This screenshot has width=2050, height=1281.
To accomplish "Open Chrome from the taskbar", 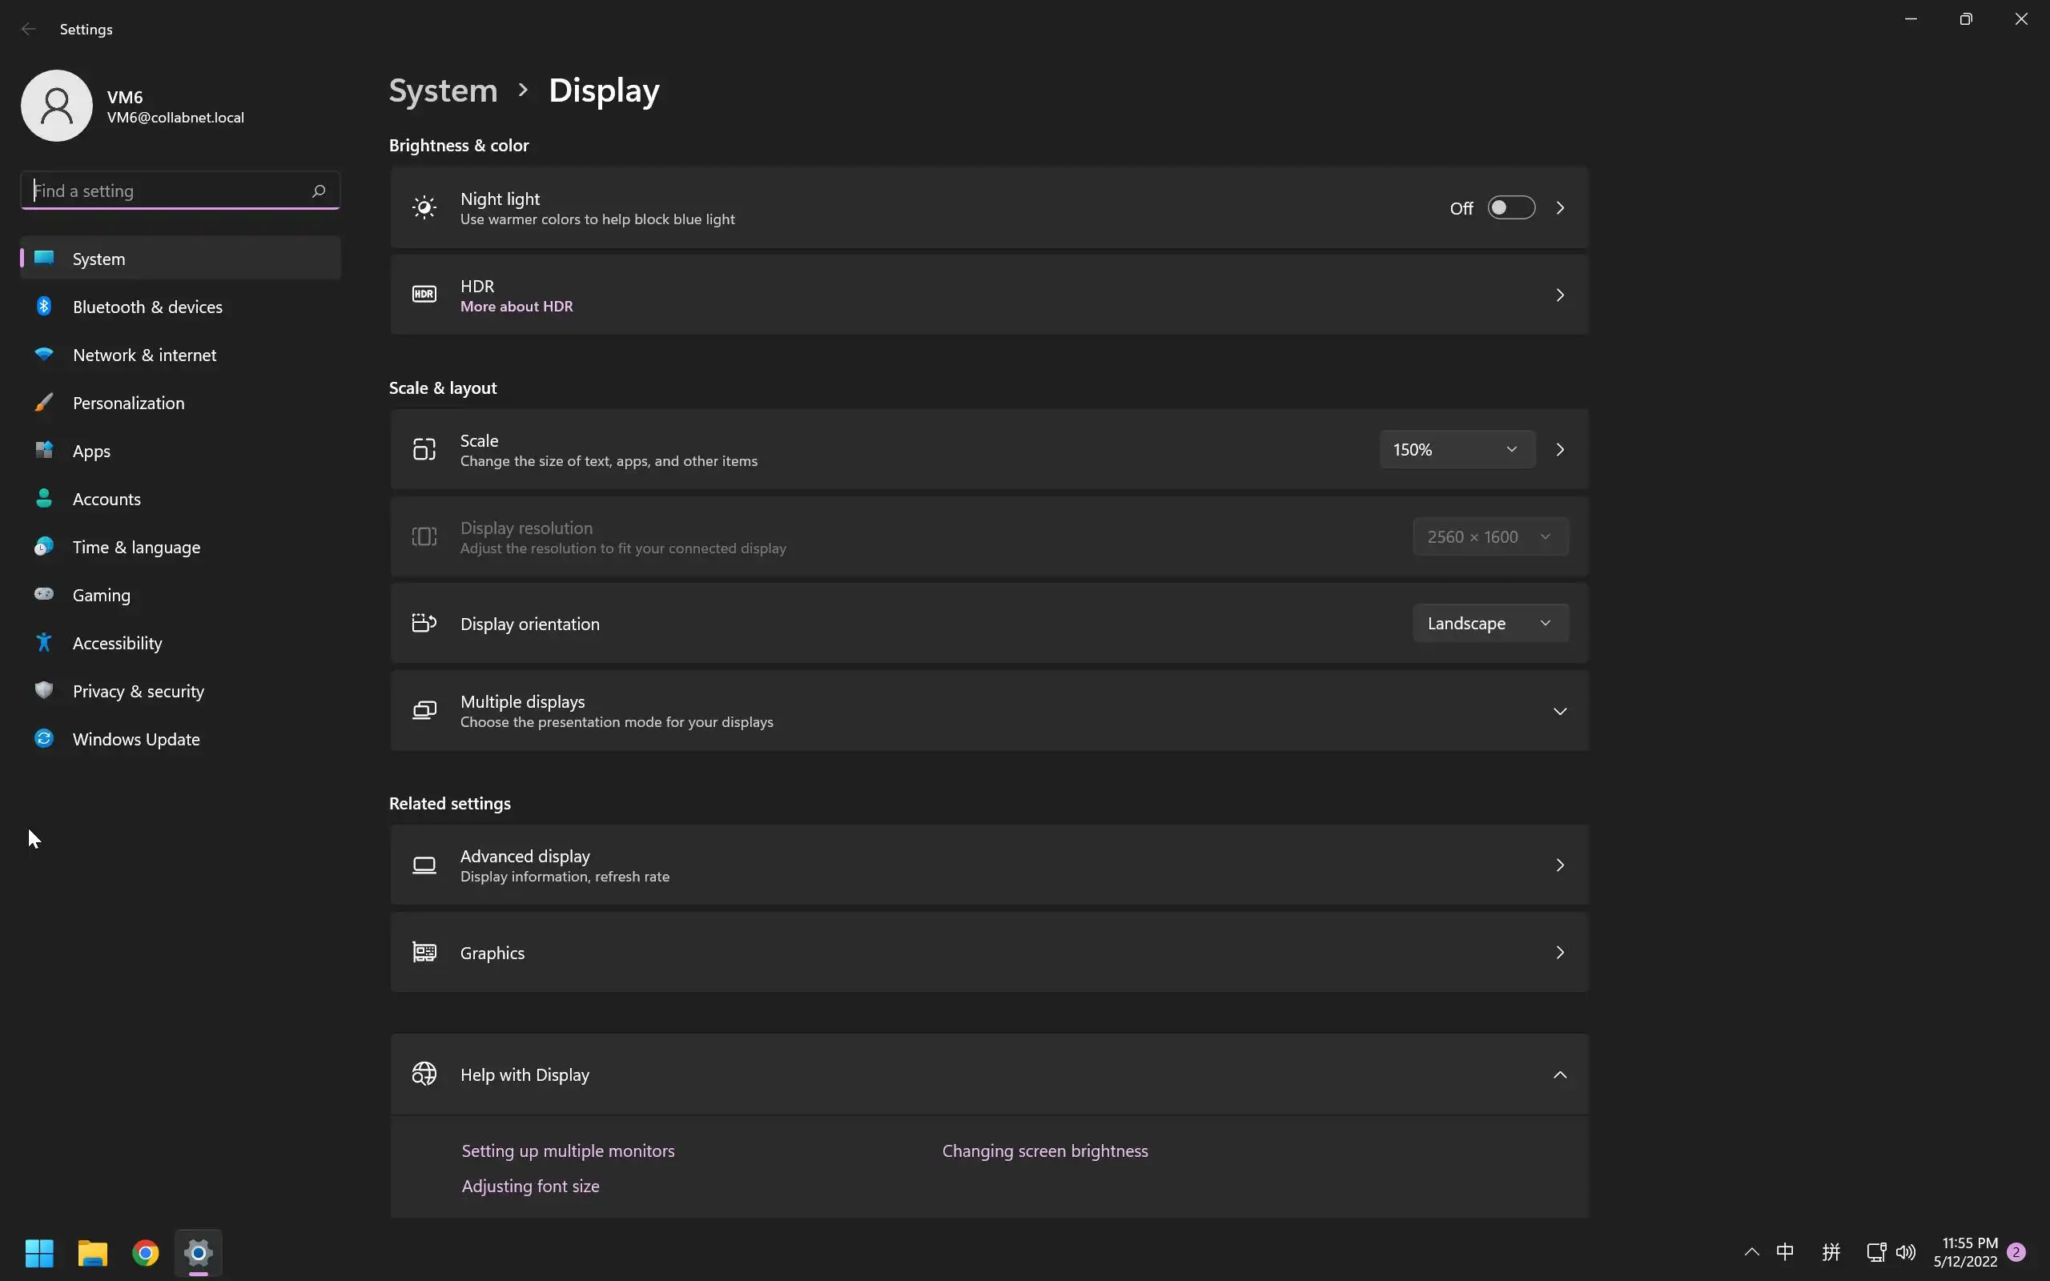I will click(146, 1252).
